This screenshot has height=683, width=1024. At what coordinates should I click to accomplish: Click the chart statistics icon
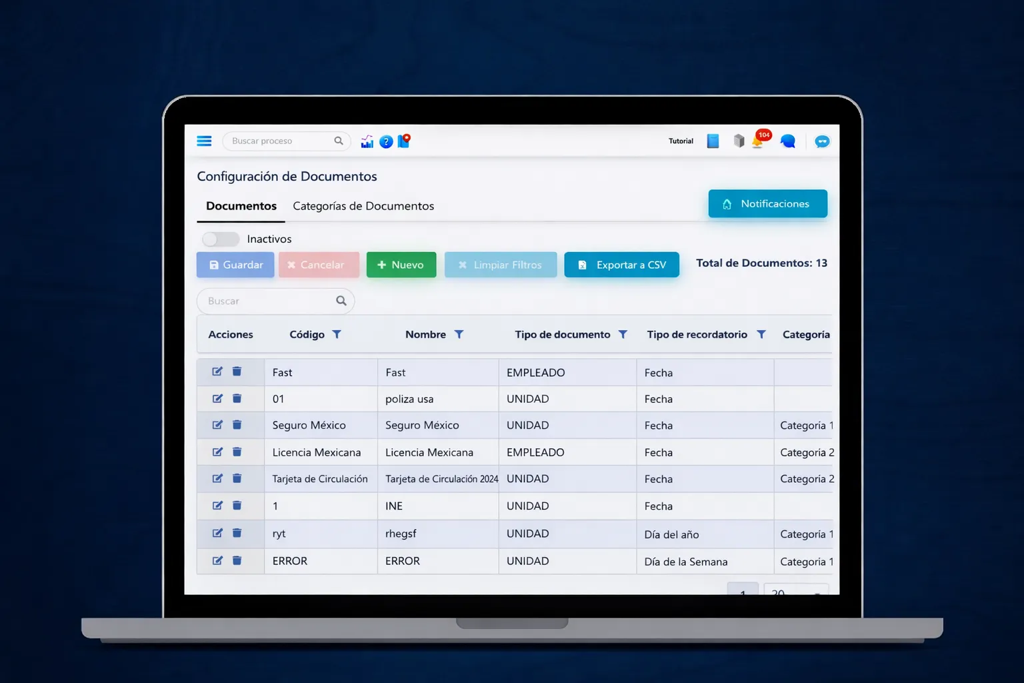pyautogui.click(x=367, y=141)
